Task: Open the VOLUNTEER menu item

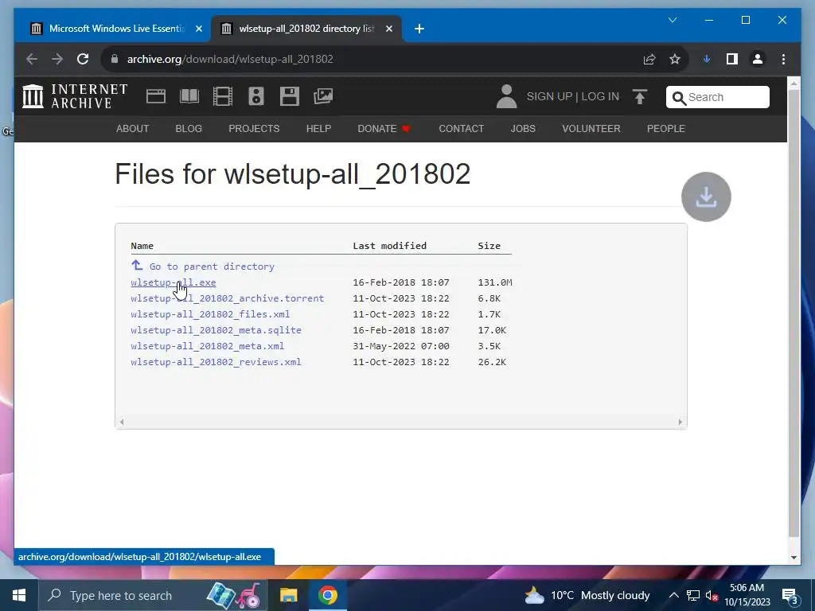Action: [x=591, y=128]
